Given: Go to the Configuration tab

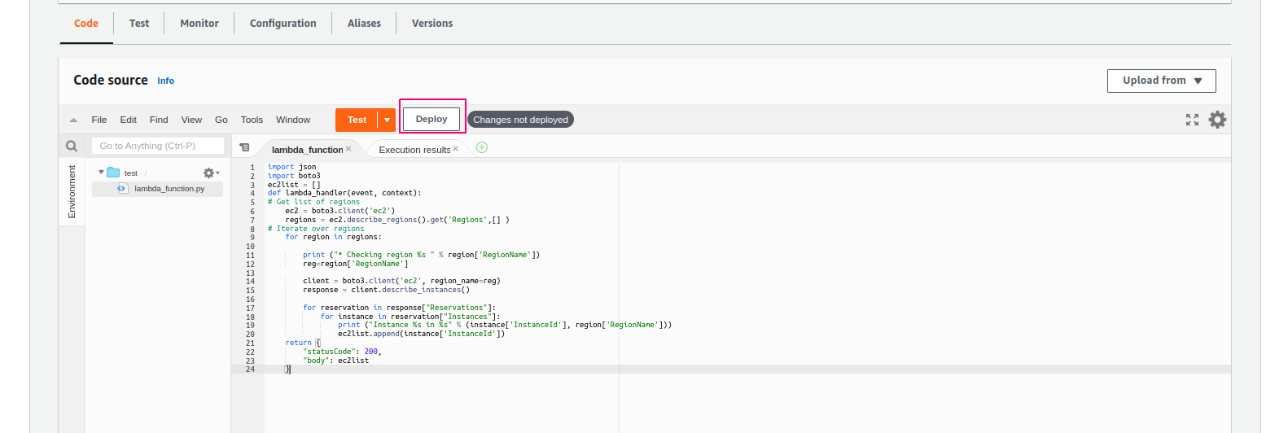Looking at the screenshot, I should tap(283, 24).
